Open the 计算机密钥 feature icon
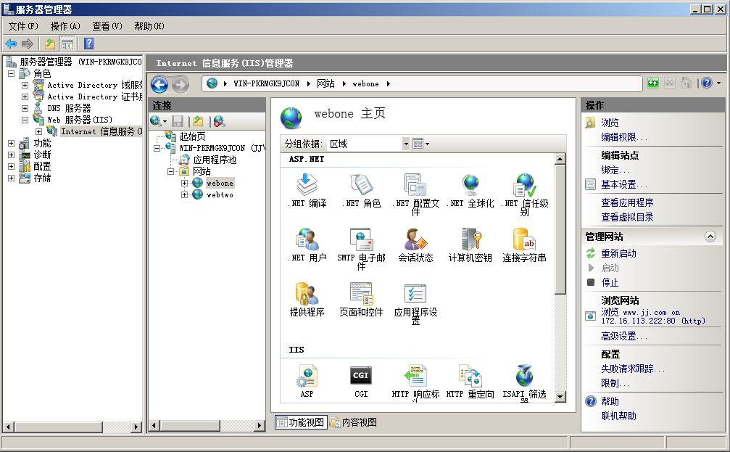 [x=470, y=245]
